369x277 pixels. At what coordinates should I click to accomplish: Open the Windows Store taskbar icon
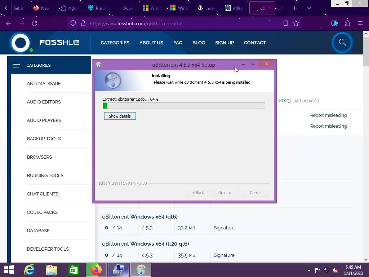point(74,270)
